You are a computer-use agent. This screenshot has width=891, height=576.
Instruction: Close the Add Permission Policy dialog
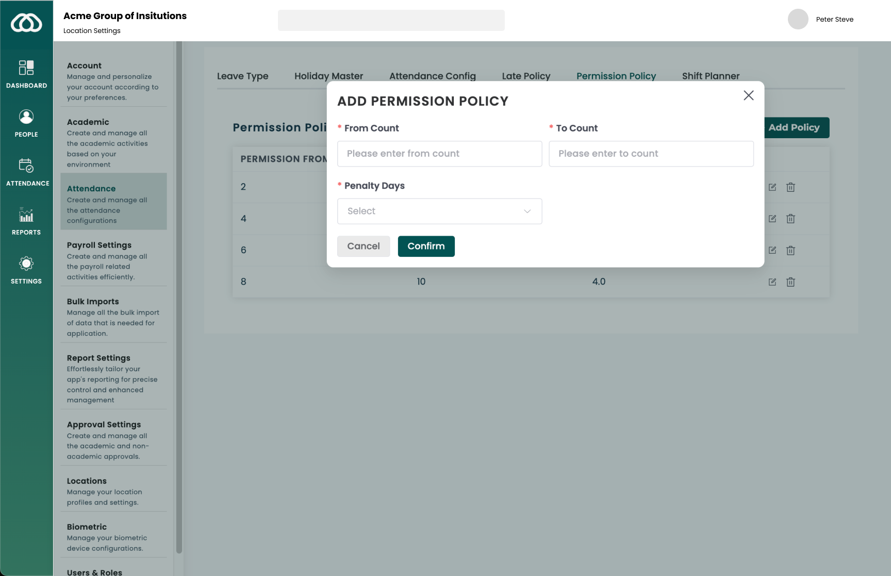pyautogui.click(x=748, y=95)
